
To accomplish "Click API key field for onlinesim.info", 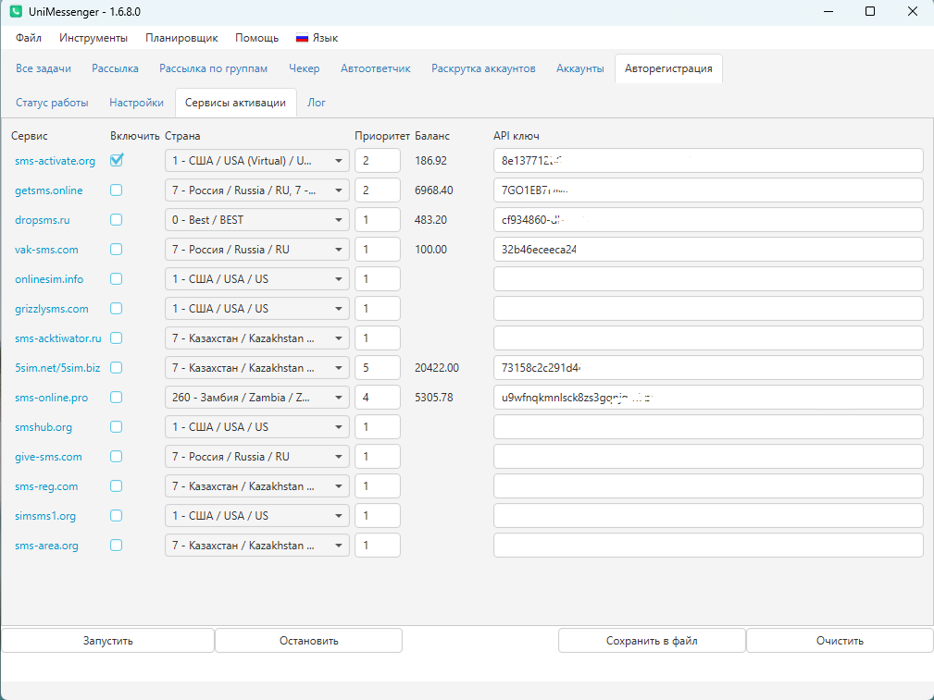I will pos(708,279).
